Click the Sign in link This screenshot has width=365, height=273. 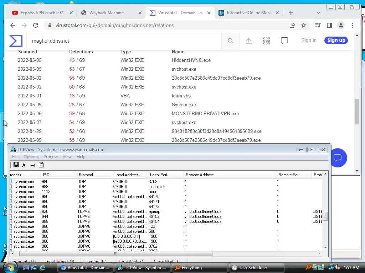(309, 41)
